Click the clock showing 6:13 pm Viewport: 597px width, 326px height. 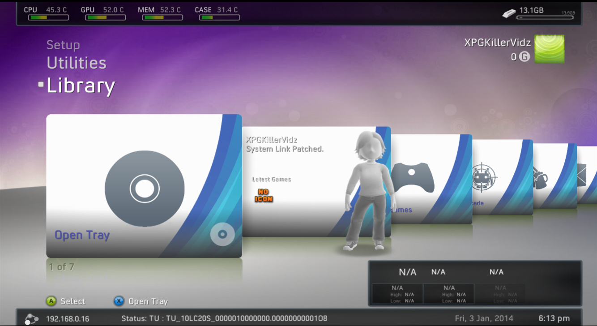point(554,318)
